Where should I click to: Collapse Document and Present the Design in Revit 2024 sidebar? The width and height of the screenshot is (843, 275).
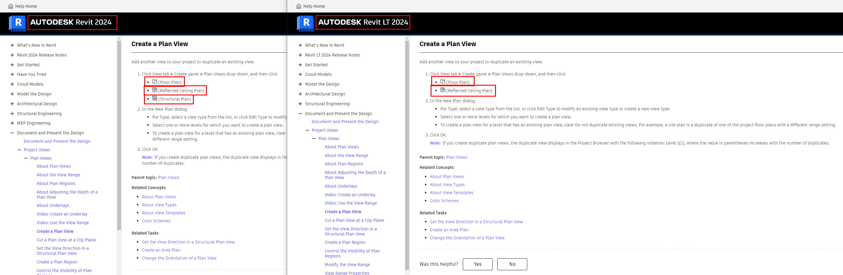[12, 133]
